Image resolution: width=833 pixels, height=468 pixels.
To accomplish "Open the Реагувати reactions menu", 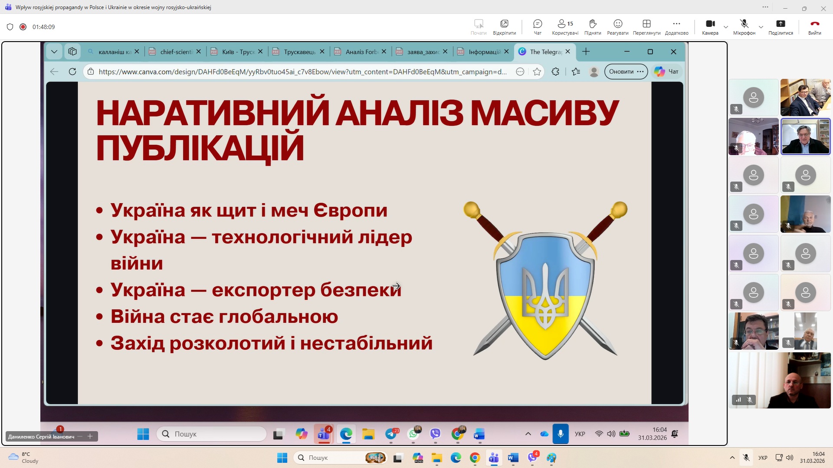I will click(618, 27).
